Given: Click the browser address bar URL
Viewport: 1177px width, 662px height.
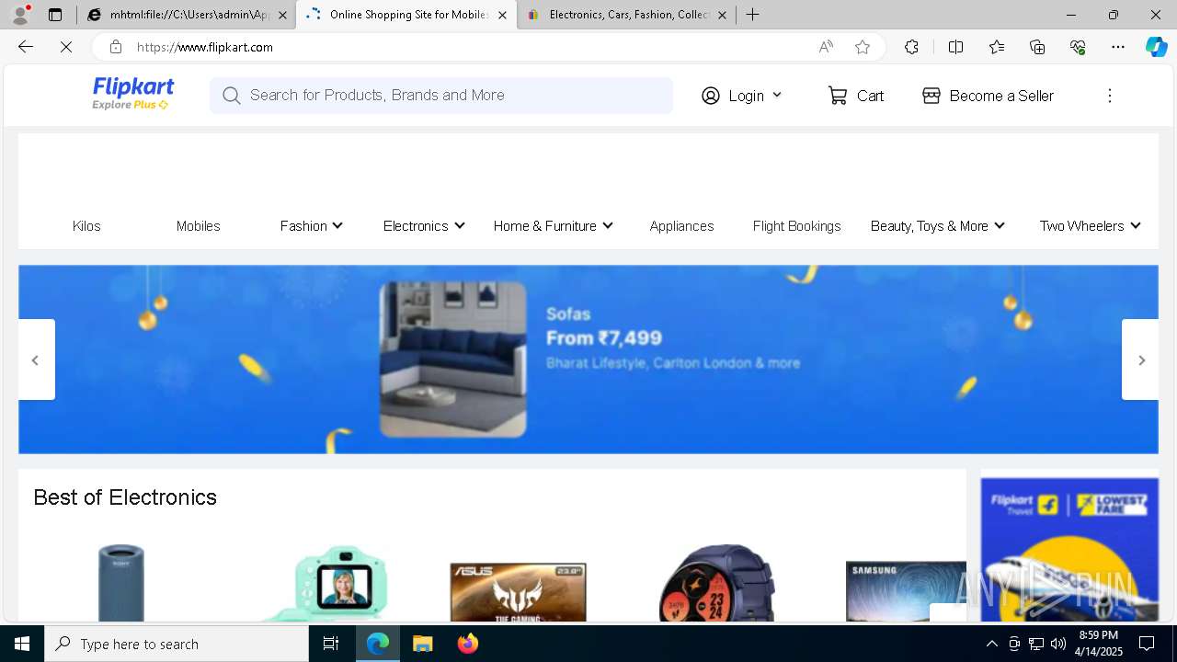Looking at the screenshot, I should point(205,47).
